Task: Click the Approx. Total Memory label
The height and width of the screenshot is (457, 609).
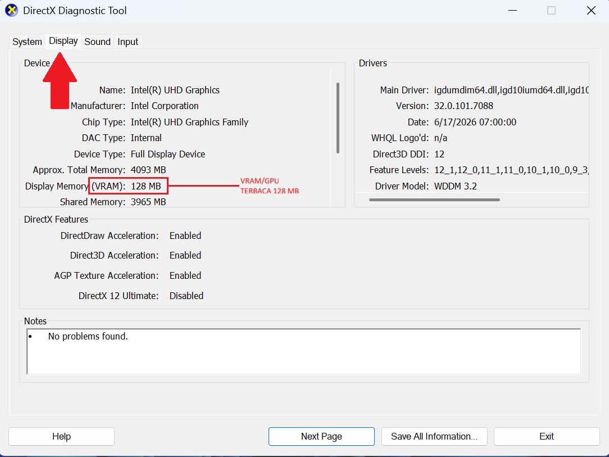Action: click(79, 170)
